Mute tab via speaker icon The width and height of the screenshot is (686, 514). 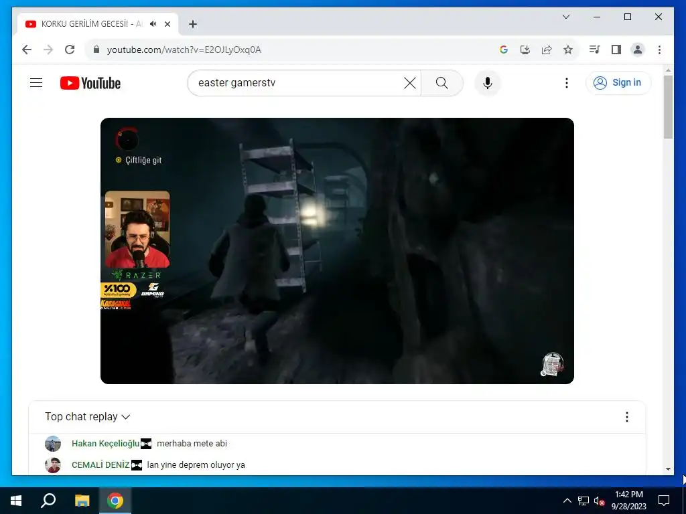click(x=153, y=24)
